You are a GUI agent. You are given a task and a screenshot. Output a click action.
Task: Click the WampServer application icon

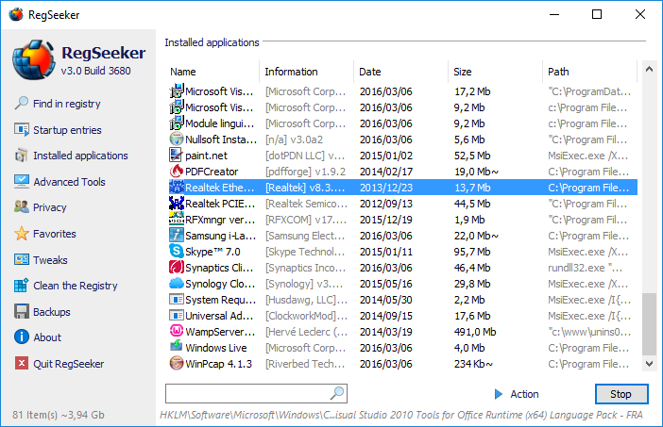tap(176, 332)
